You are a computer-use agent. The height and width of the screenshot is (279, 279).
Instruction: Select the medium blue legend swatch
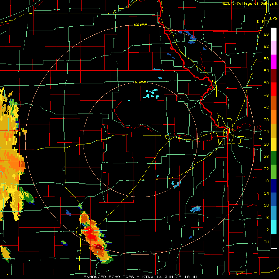coord(274,199)
